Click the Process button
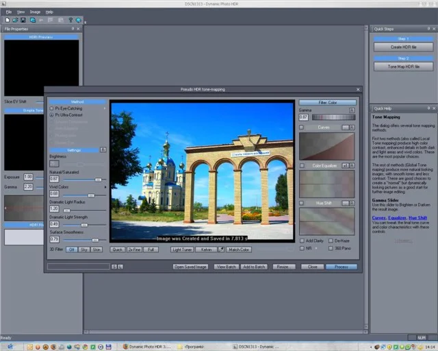This screenshot has height=351, width=438. pos(342,267)
